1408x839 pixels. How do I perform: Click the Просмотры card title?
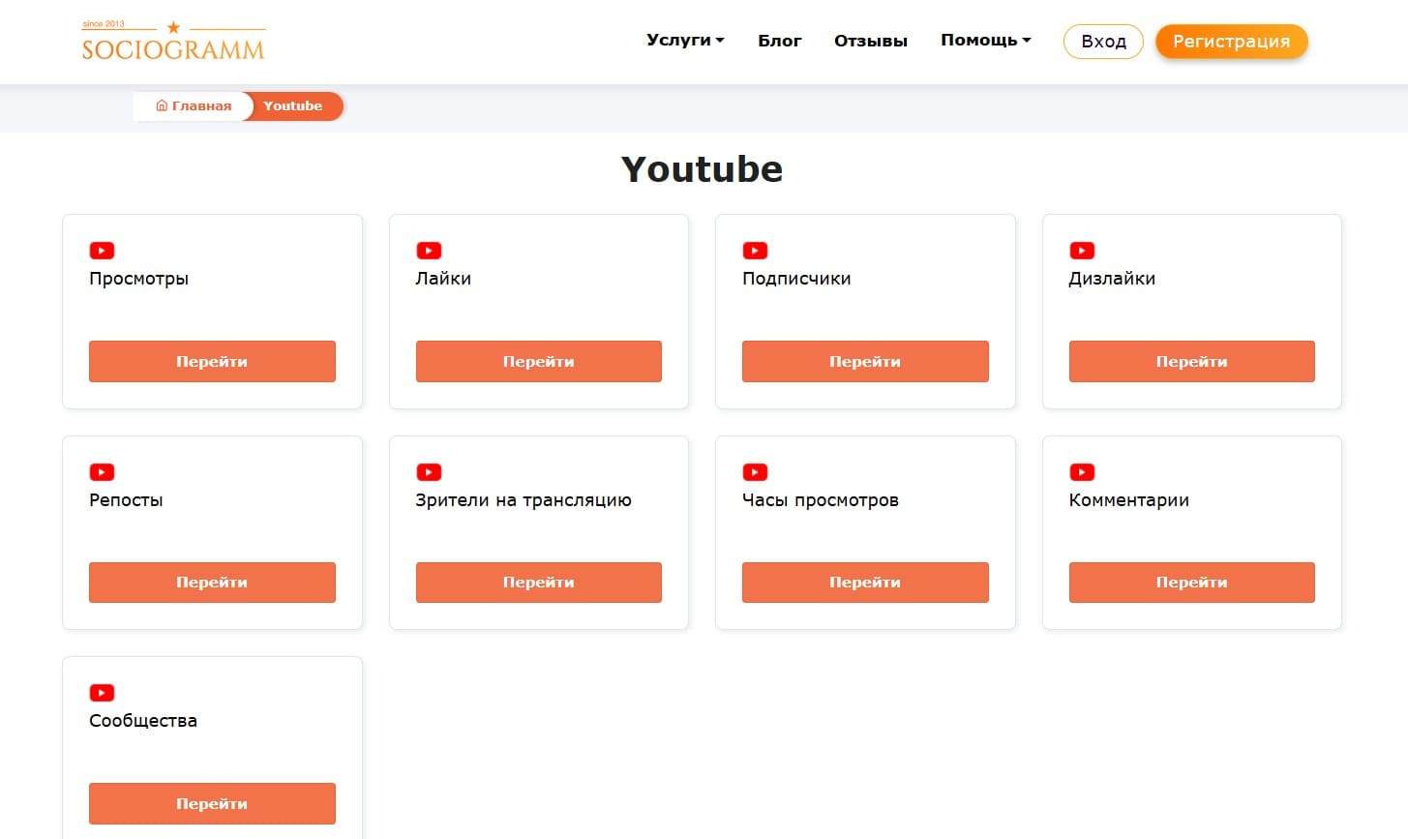[138, 279]
